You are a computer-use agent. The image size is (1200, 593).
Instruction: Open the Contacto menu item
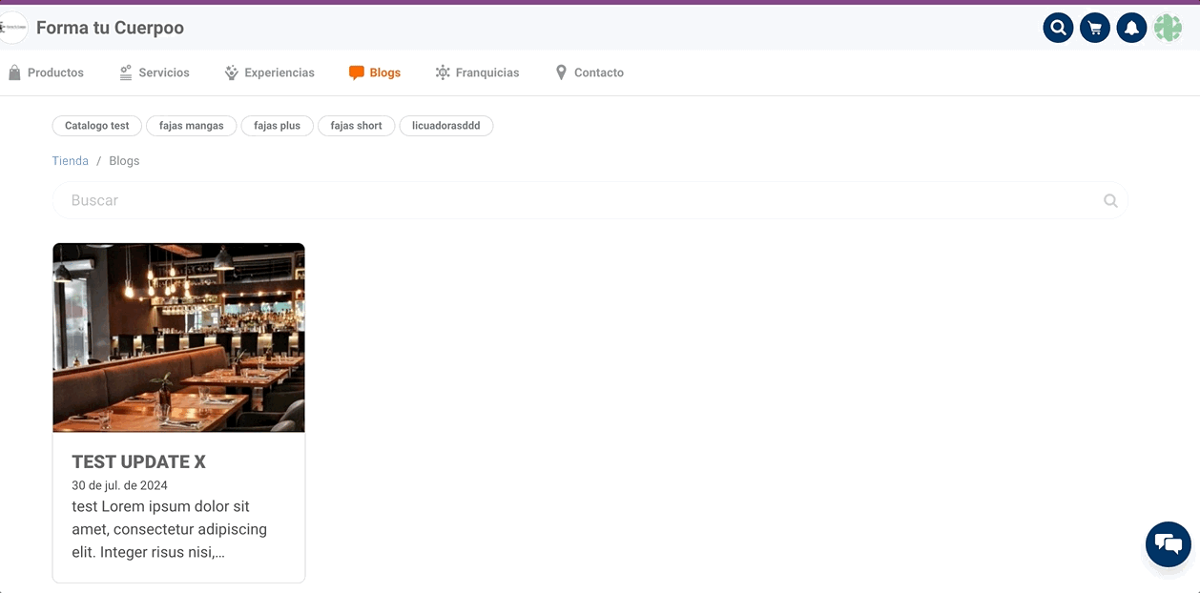click(599, 72)
